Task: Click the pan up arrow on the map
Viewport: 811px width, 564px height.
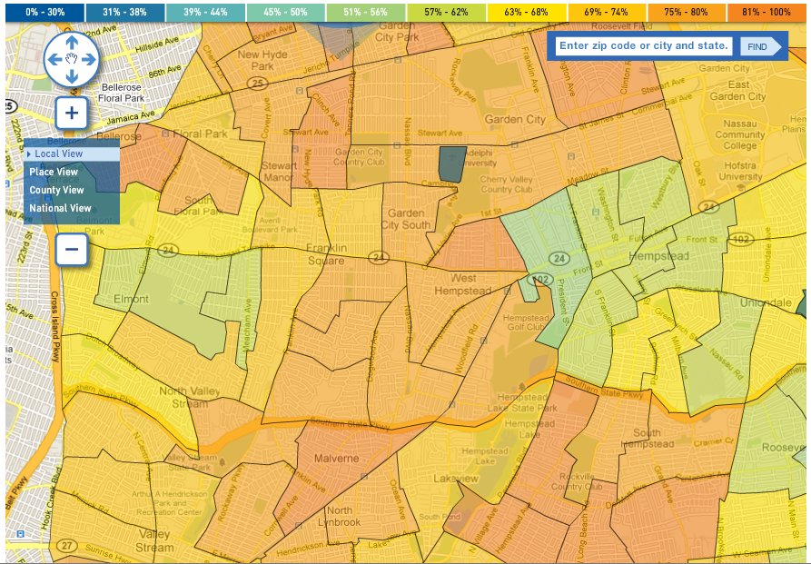Action: coord(70,42)
